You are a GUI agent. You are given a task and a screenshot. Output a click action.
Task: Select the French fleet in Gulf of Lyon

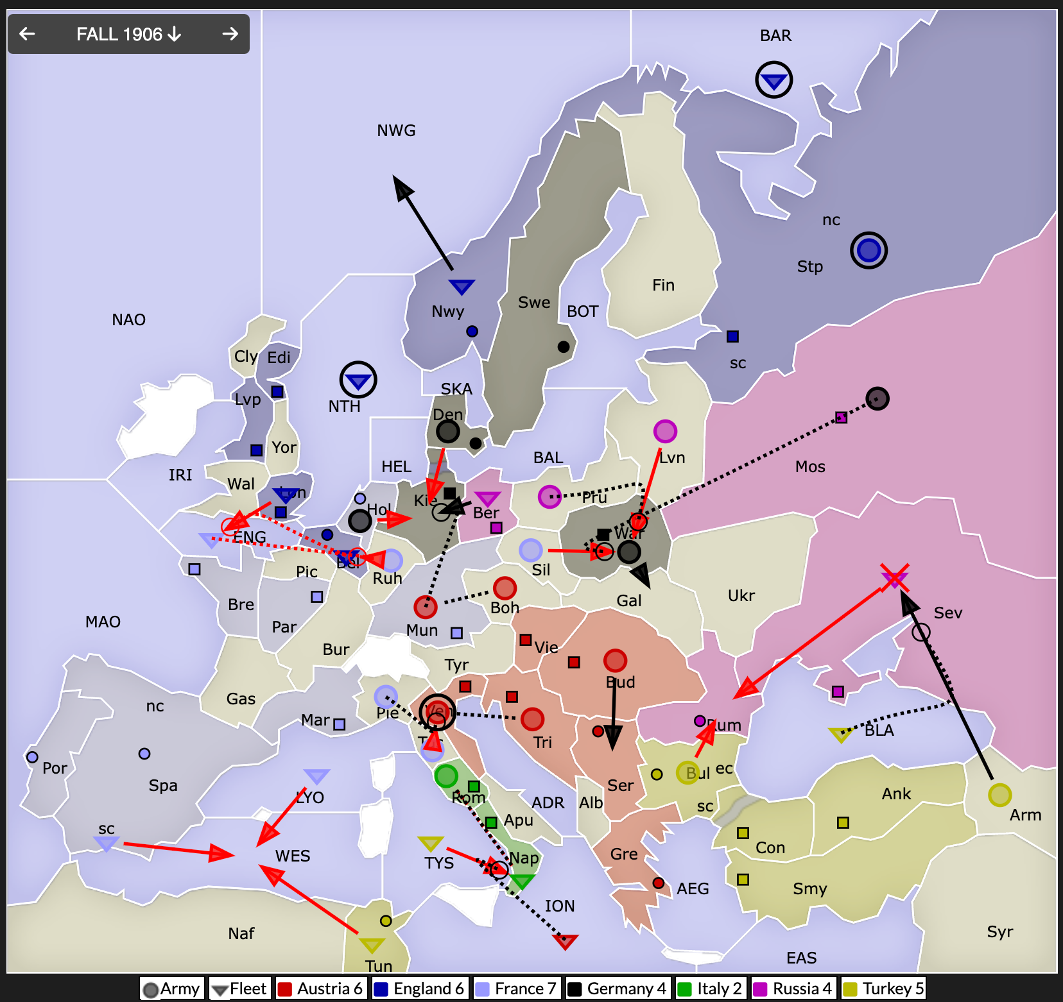click(x=316, y=776)
